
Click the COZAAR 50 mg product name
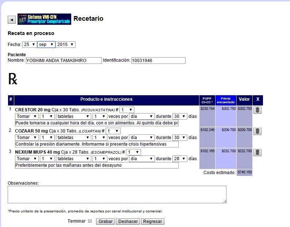[x=31, y=131]
